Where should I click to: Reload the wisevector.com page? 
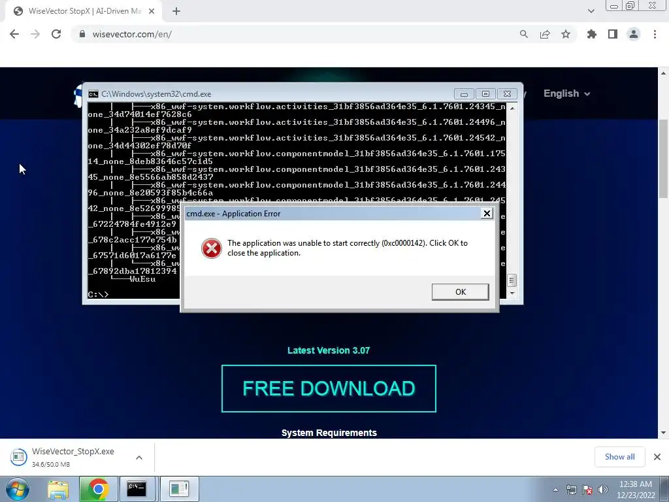point(56,34)
